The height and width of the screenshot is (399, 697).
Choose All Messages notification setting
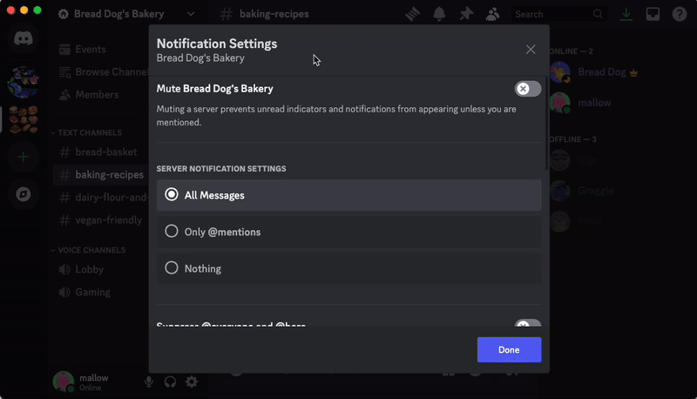[349, 195]
